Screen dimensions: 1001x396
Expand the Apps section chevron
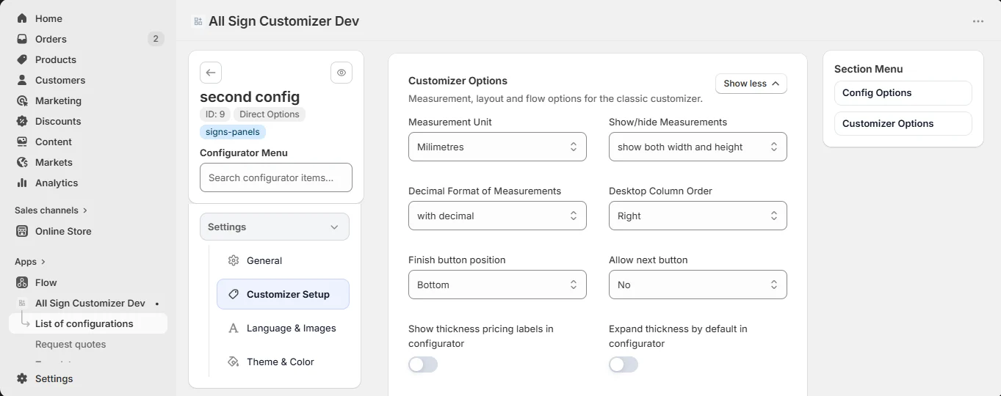click(x=43, y=262)
